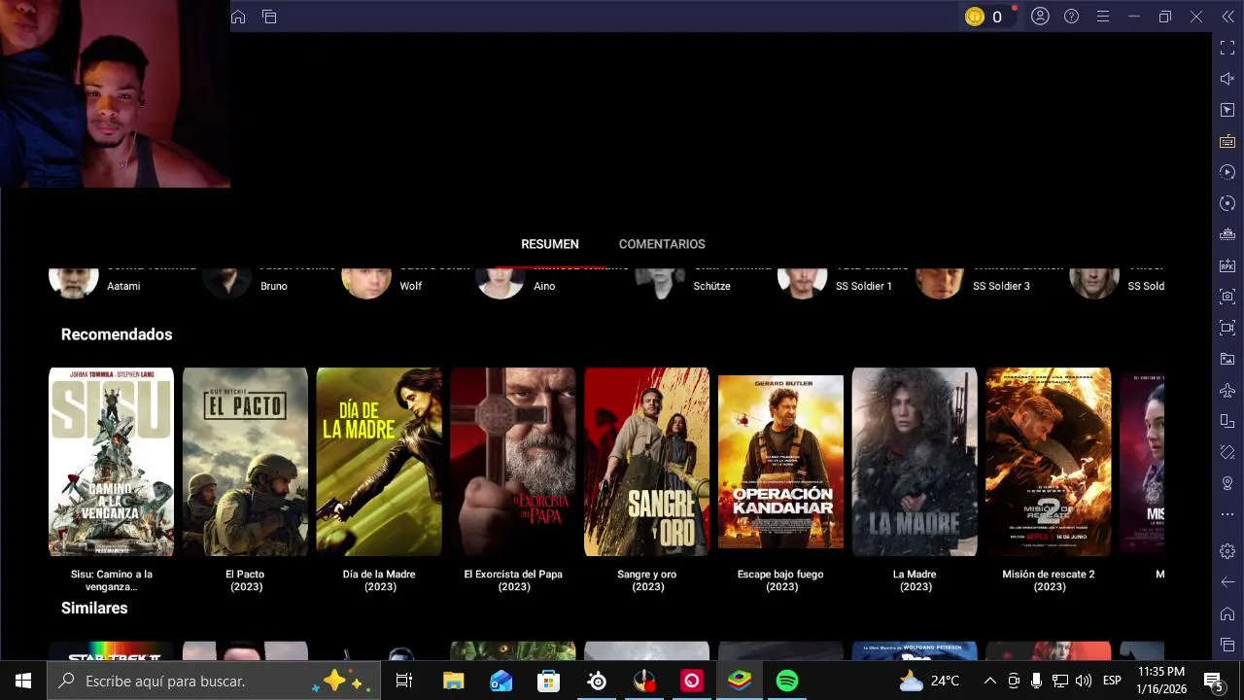This screenshot has height=700, width=1244.
Task: Open the Sangre y Oro poster
Action: click(646, 462)
